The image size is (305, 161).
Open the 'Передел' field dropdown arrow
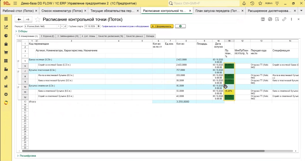[58, 26]
